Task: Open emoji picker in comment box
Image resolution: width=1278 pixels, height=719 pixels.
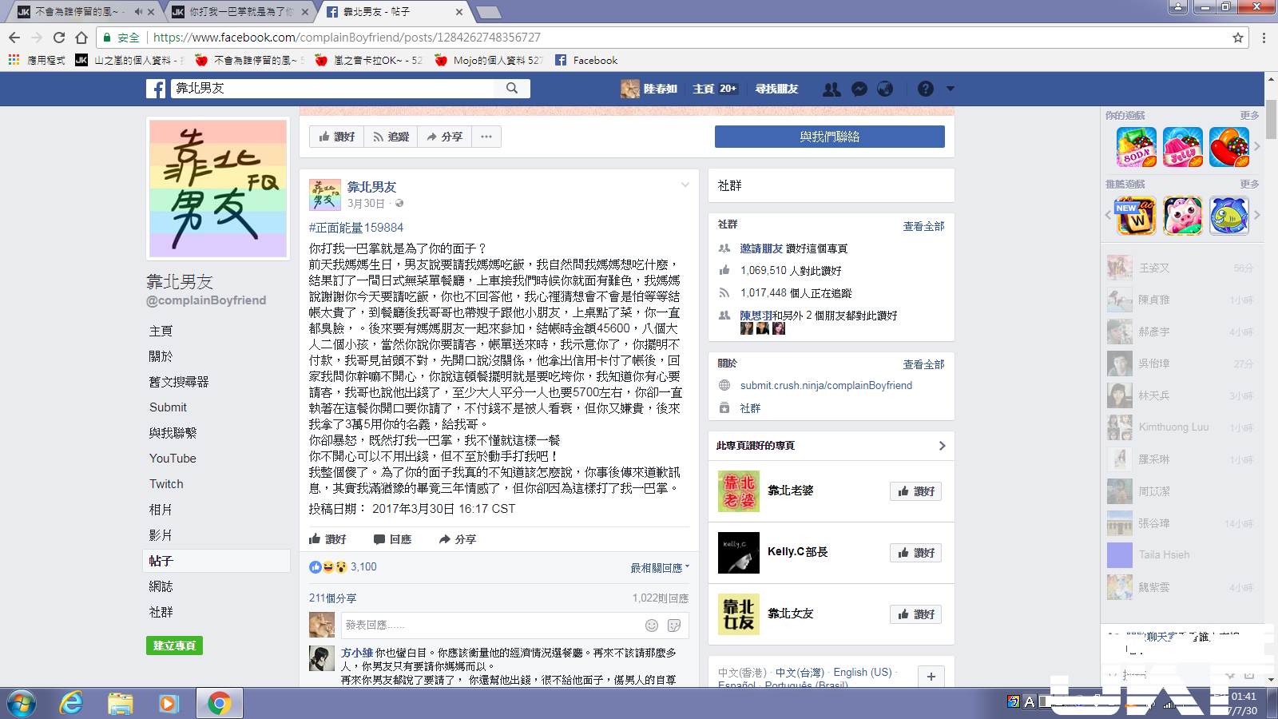Action: (x=652, y=625)
